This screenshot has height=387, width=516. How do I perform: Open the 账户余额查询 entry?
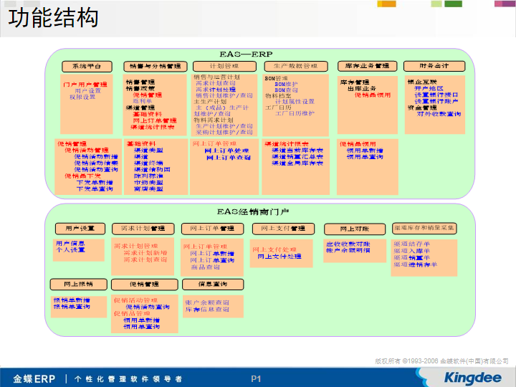tap(207, 302)
